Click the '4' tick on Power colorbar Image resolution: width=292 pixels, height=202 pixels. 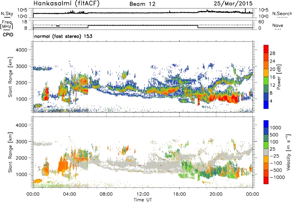tap(271, 101)
